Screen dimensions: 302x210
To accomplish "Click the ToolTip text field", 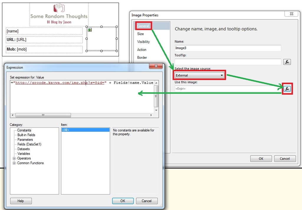I will (228, 62).
